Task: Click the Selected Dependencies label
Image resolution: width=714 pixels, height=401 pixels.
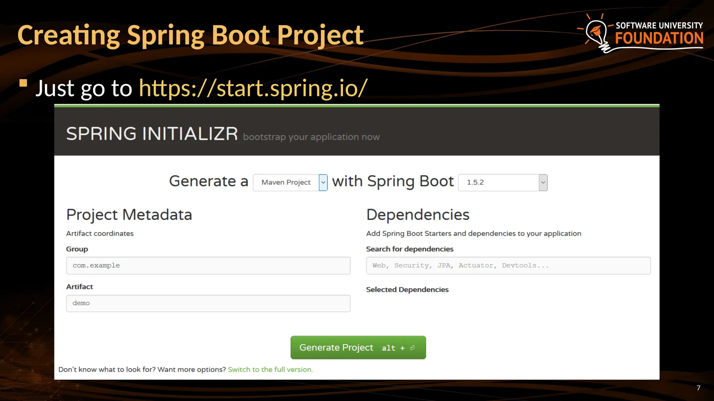Action: tap(407, 290)
